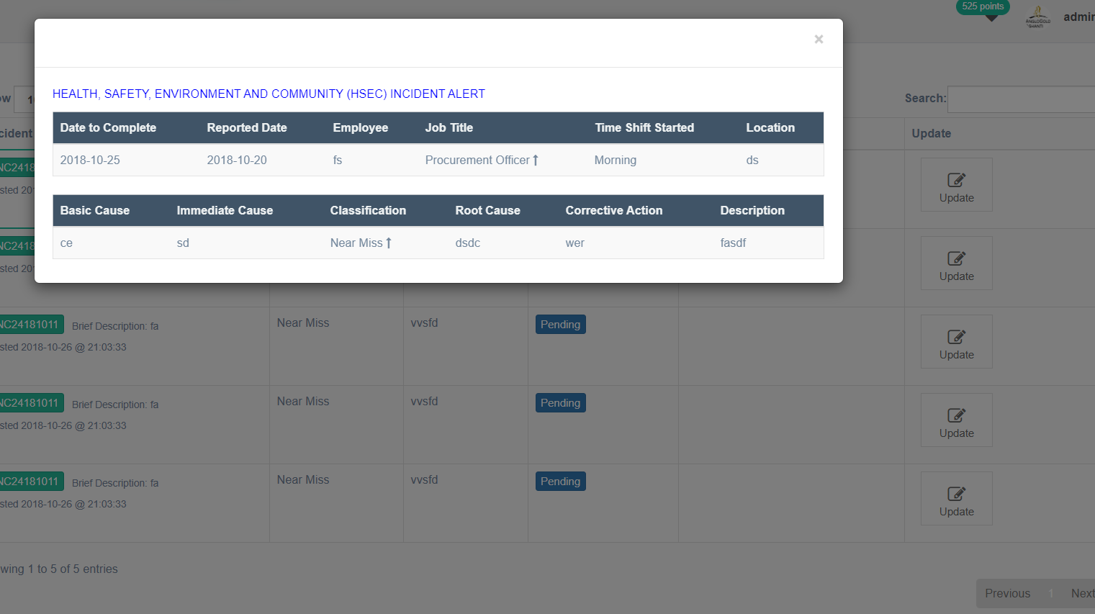Click the arrow icon beside Procurement Officer
1095x614 pixels.
coord(536,161)
